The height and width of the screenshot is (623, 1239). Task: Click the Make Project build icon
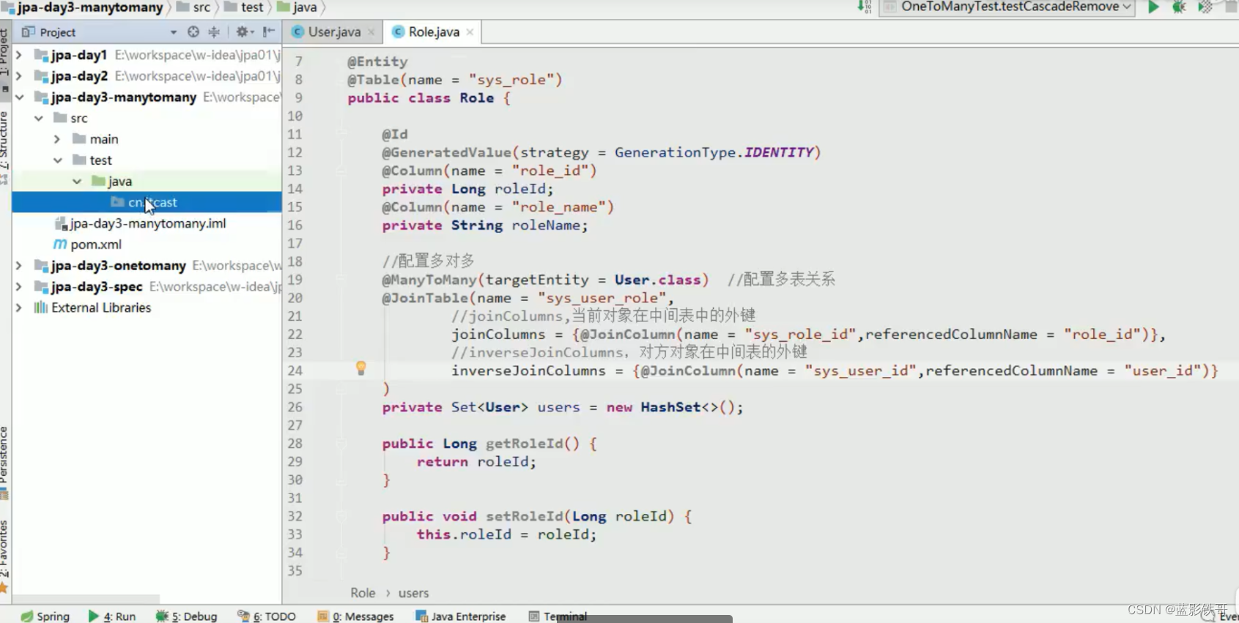865,7
